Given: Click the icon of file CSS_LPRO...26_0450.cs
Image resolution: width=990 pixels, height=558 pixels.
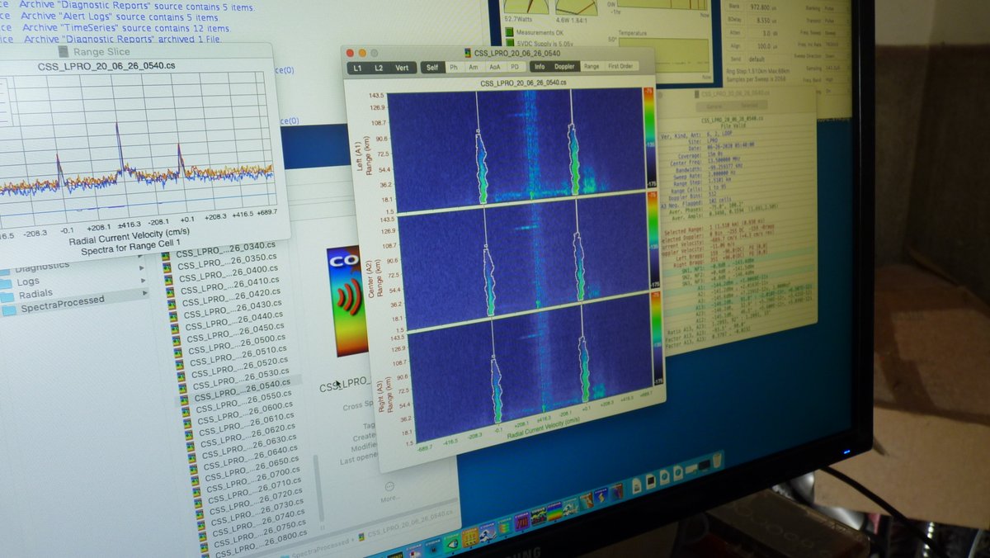Looking at the screenshot, I should tap(177, 341).
